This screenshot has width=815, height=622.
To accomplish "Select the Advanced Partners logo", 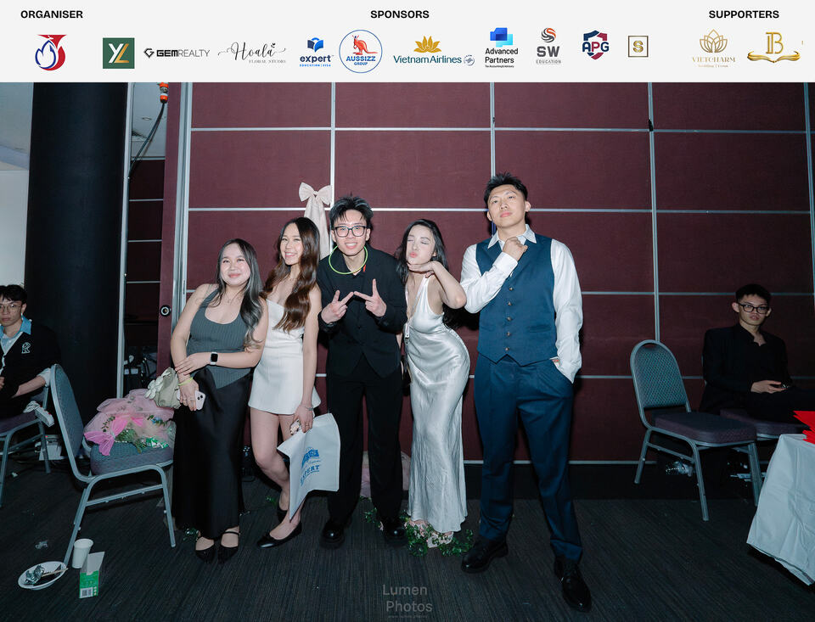I will point(501,48).
